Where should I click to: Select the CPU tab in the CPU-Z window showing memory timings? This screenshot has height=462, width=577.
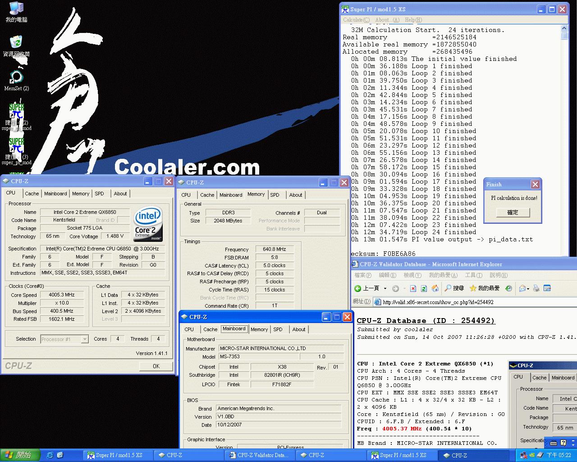point(186,195)
